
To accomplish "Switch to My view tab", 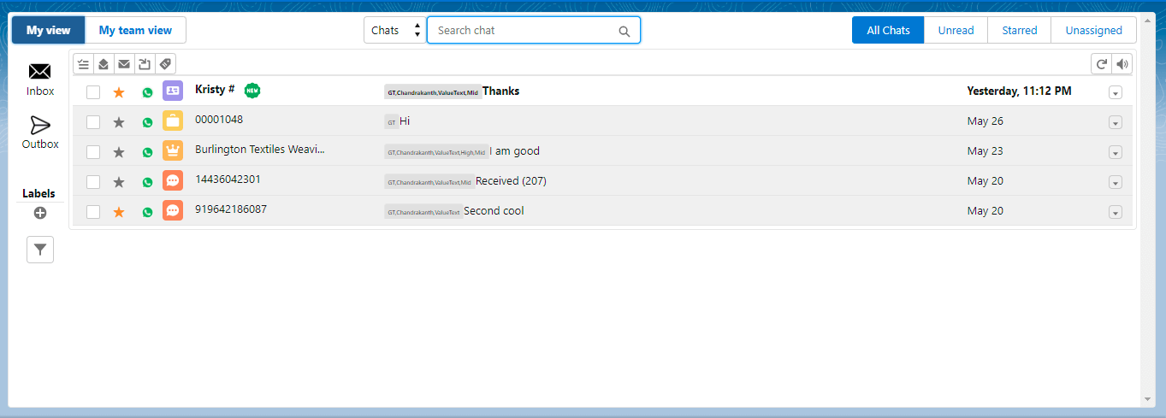I will point(48,30).
